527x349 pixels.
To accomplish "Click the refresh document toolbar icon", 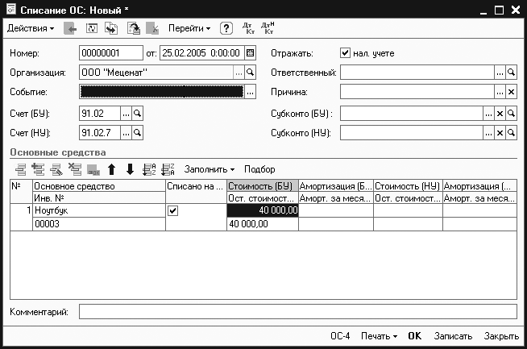I will [x=91, y=28].
